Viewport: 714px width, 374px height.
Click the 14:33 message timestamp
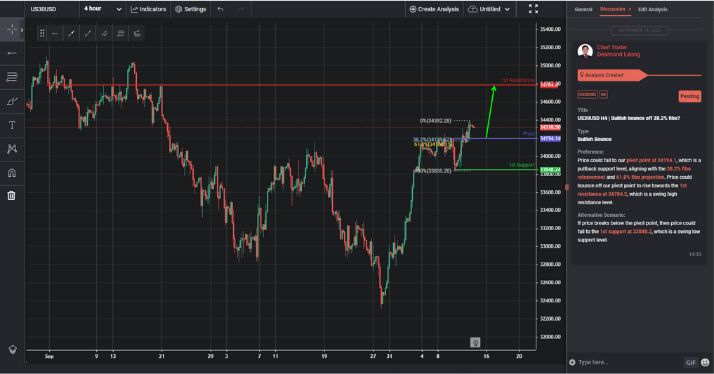695,254
